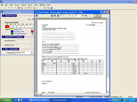Select the month 02 box
This screenshot has width=137, height=102.
(x=11, y=27)
